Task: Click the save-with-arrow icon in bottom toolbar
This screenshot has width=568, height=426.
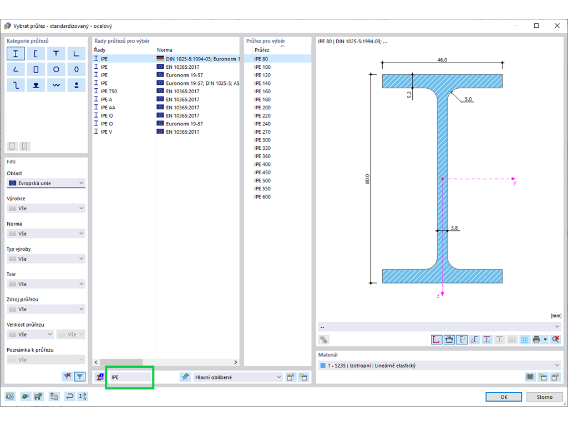Action: coord(38,396)
